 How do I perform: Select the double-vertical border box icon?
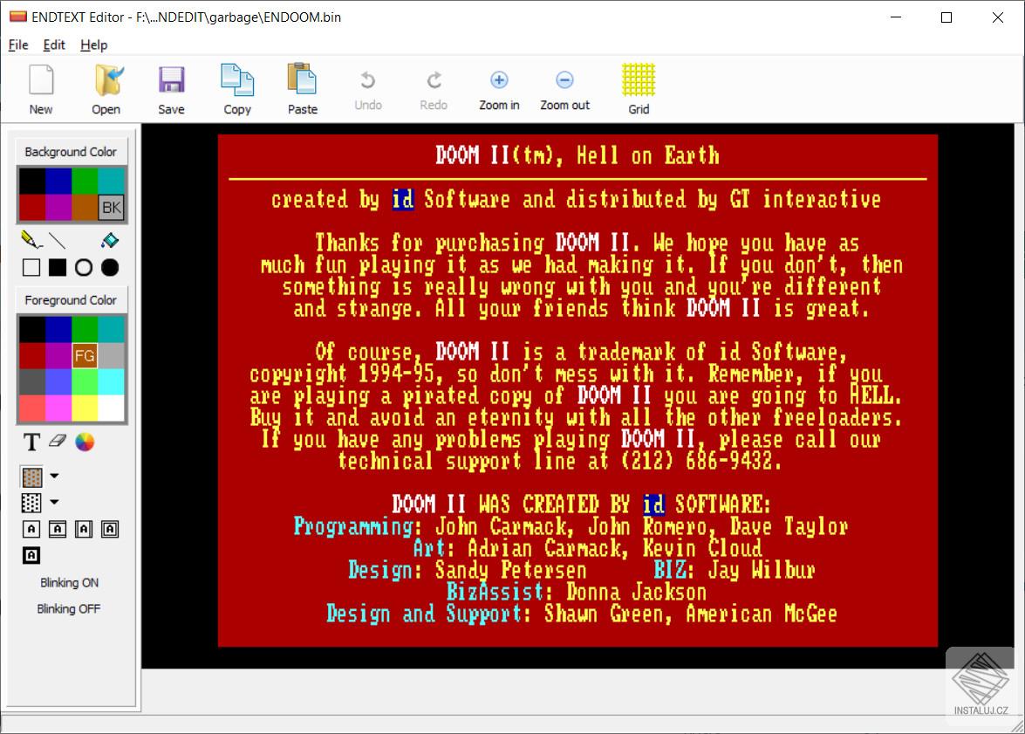pyautogui.click(x=84, y=529)
